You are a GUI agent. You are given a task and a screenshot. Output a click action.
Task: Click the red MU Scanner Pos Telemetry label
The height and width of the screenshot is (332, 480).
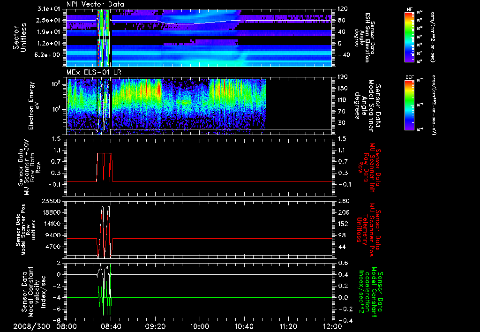point(369,230)
